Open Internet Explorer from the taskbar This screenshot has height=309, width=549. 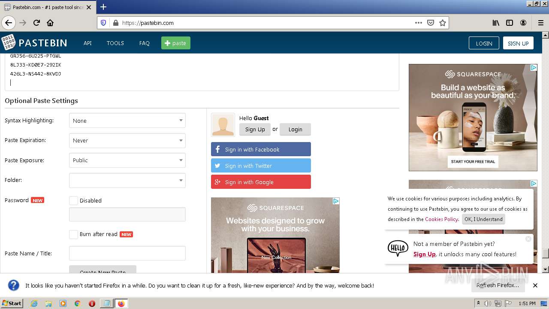click(x=34, y=303)
